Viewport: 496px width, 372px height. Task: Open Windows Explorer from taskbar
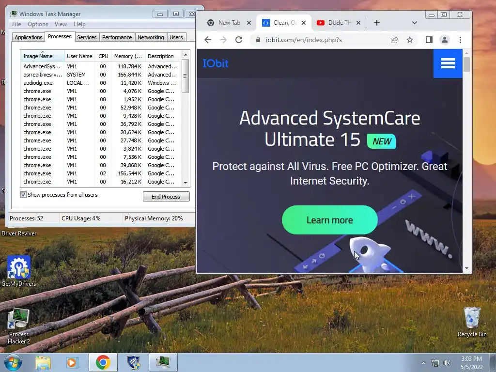click(x=43, y=363)
